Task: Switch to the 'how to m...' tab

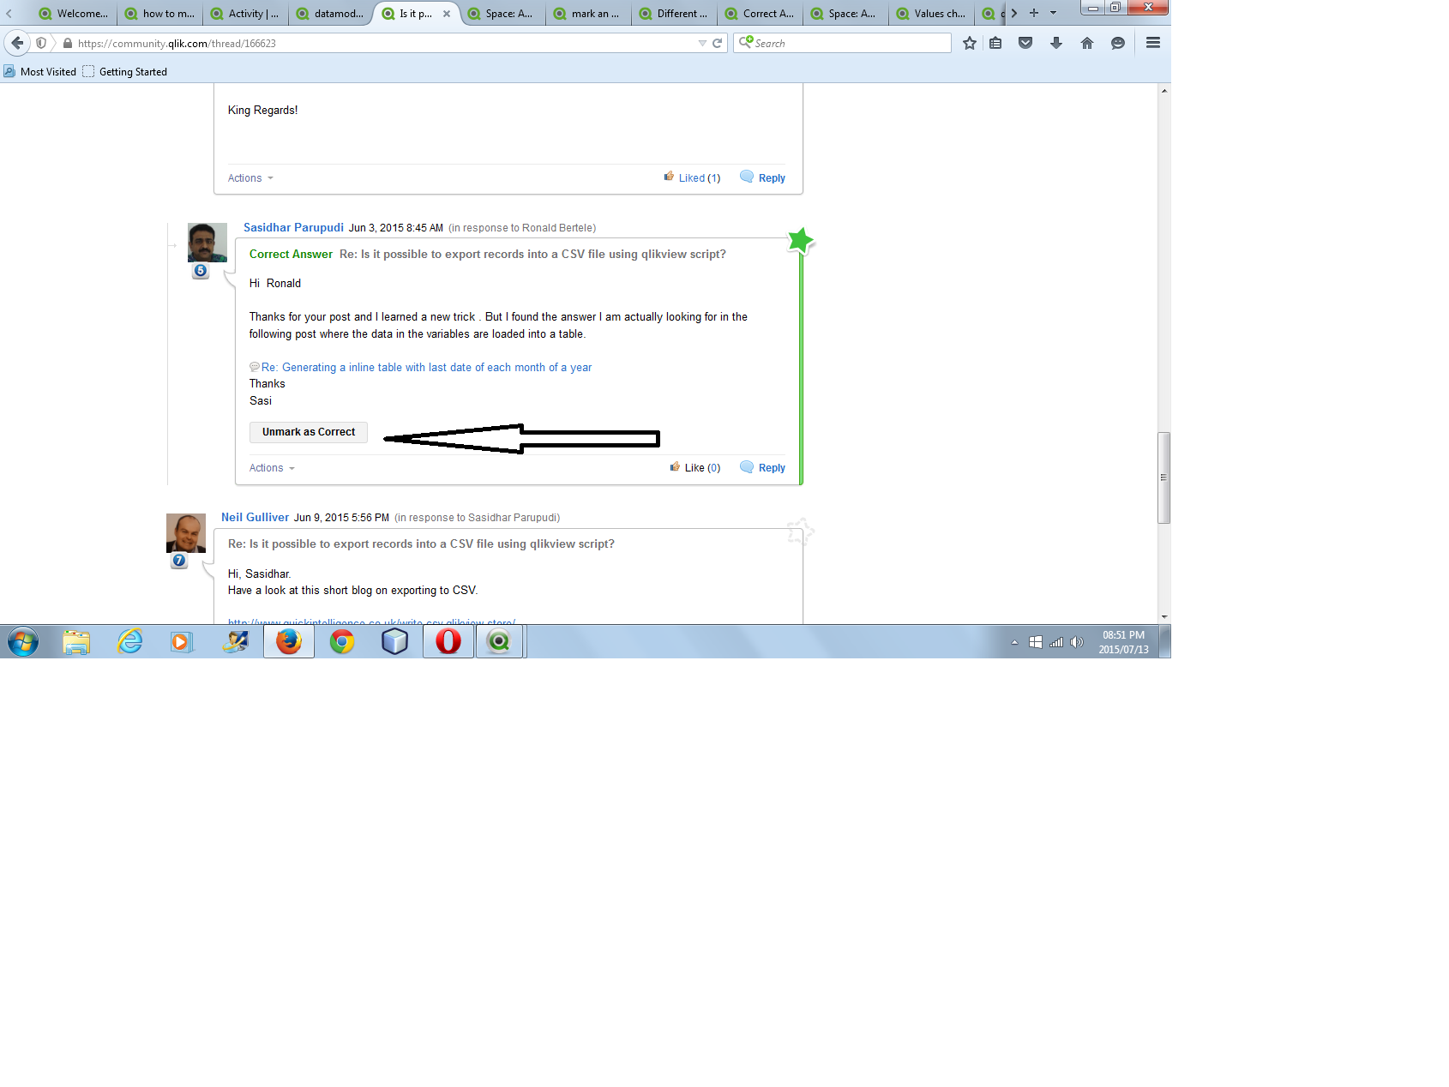Action: [x=159, y=14]
